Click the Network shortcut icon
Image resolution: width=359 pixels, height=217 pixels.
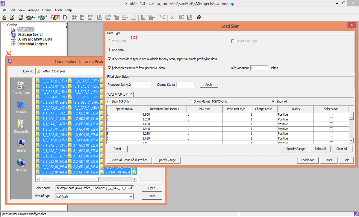pyautogui.click(x=21, y=165)
